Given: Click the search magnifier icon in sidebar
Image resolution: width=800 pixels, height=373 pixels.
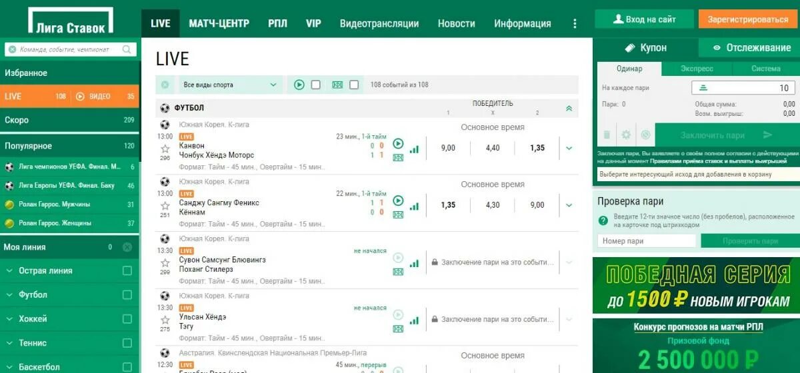Looking at the screenshot, I should [x=127, y=49].
